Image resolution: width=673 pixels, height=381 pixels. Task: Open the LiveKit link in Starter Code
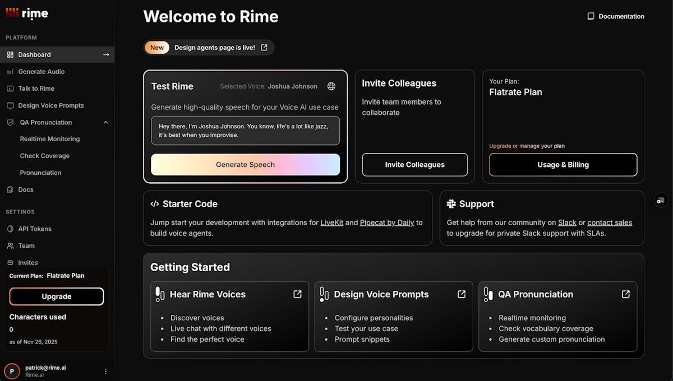click(x=331, y=222)
